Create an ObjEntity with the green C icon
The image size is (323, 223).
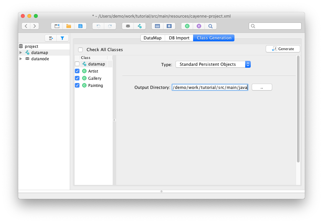click(x=187, y=26)
